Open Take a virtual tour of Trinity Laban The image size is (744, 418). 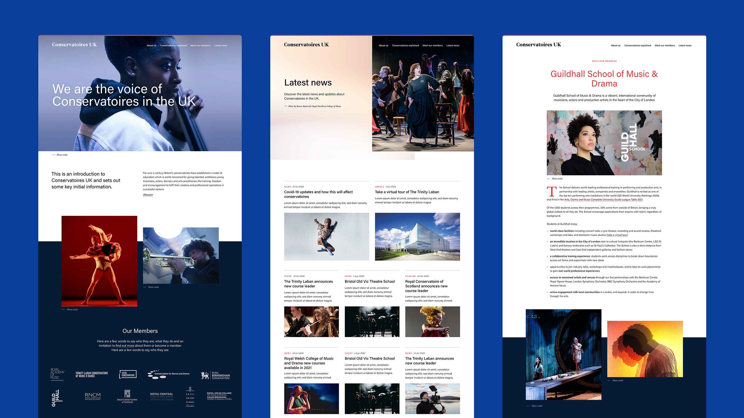(407, 192)
